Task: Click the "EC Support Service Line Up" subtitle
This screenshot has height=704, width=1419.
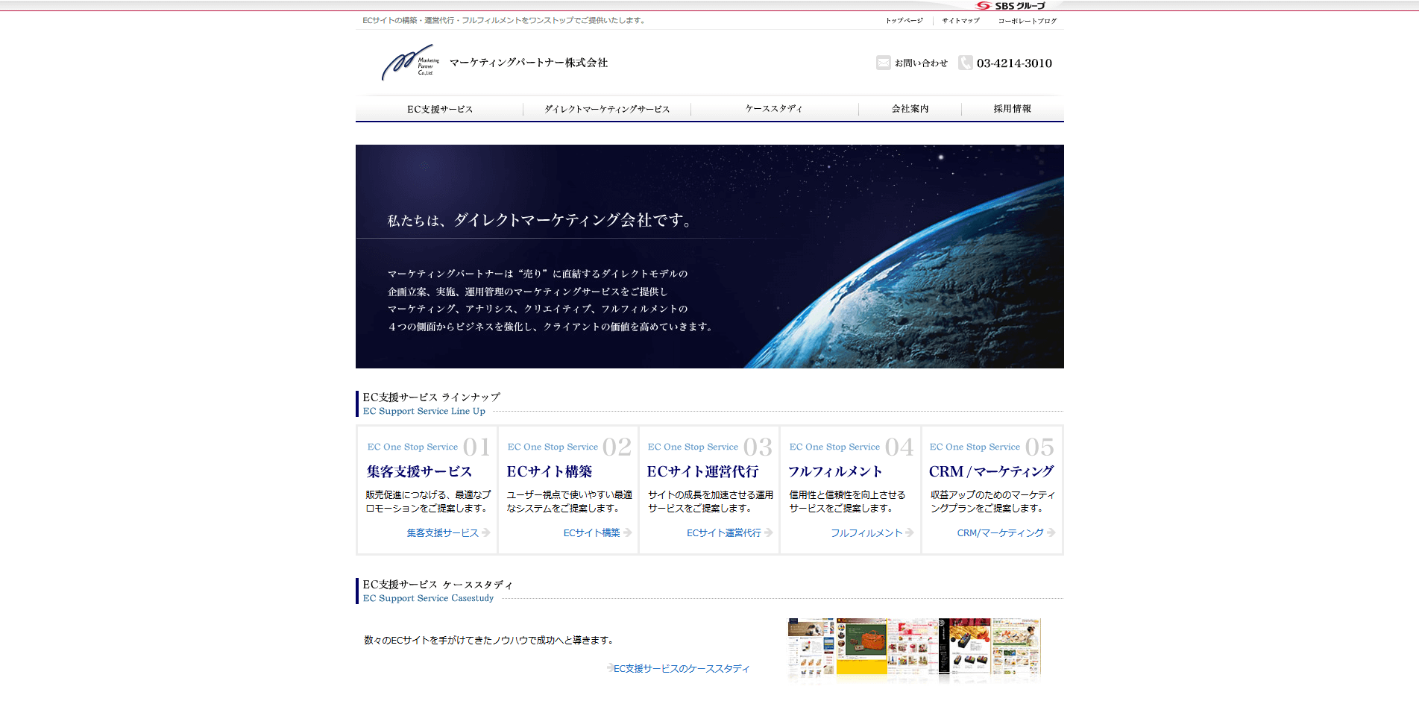Action: click(424, 411)
